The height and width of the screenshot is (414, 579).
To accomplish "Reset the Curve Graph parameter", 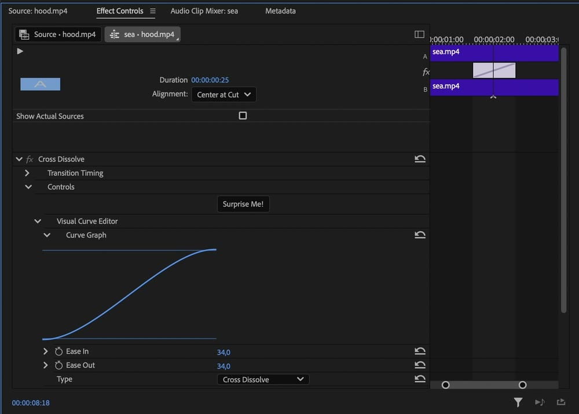I will point(420,235).
